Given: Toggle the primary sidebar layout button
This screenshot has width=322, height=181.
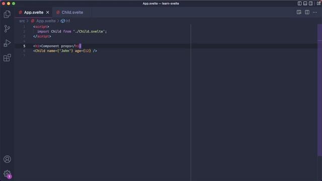Looking at the screenshot, I should pos(300,4).
